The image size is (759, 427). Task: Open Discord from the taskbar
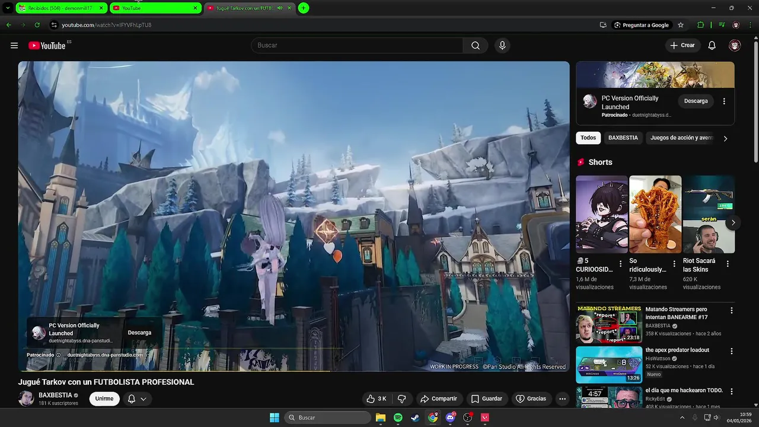coord(450,418)
